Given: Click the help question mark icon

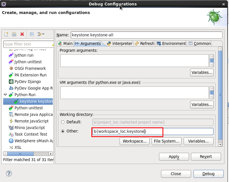Looking at the screenshot, I should click(x=9, y=173).
